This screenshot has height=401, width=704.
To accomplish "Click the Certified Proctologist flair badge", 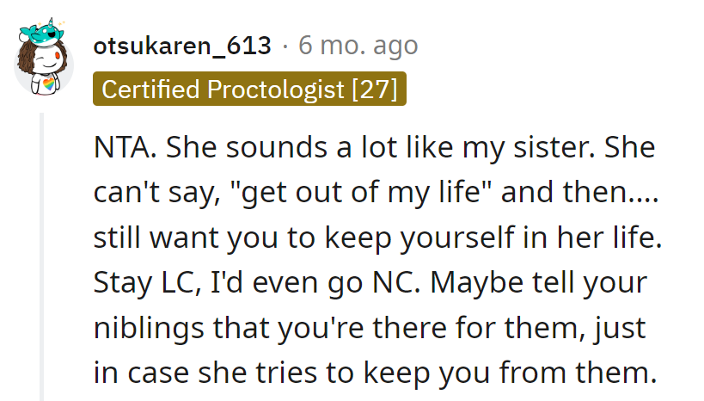I will tap(248, 89).
